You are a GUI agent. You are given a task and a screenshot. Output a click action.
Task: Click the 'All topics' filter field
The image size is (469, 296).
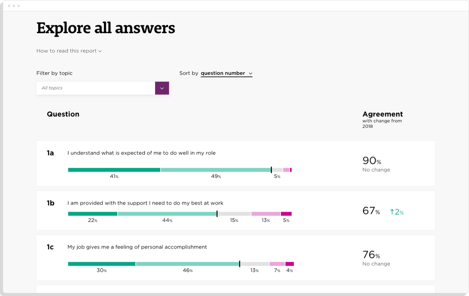click(95, 88)
